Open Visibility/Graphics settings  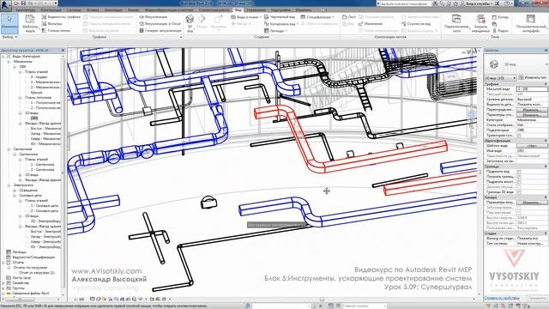click(61, 17)
